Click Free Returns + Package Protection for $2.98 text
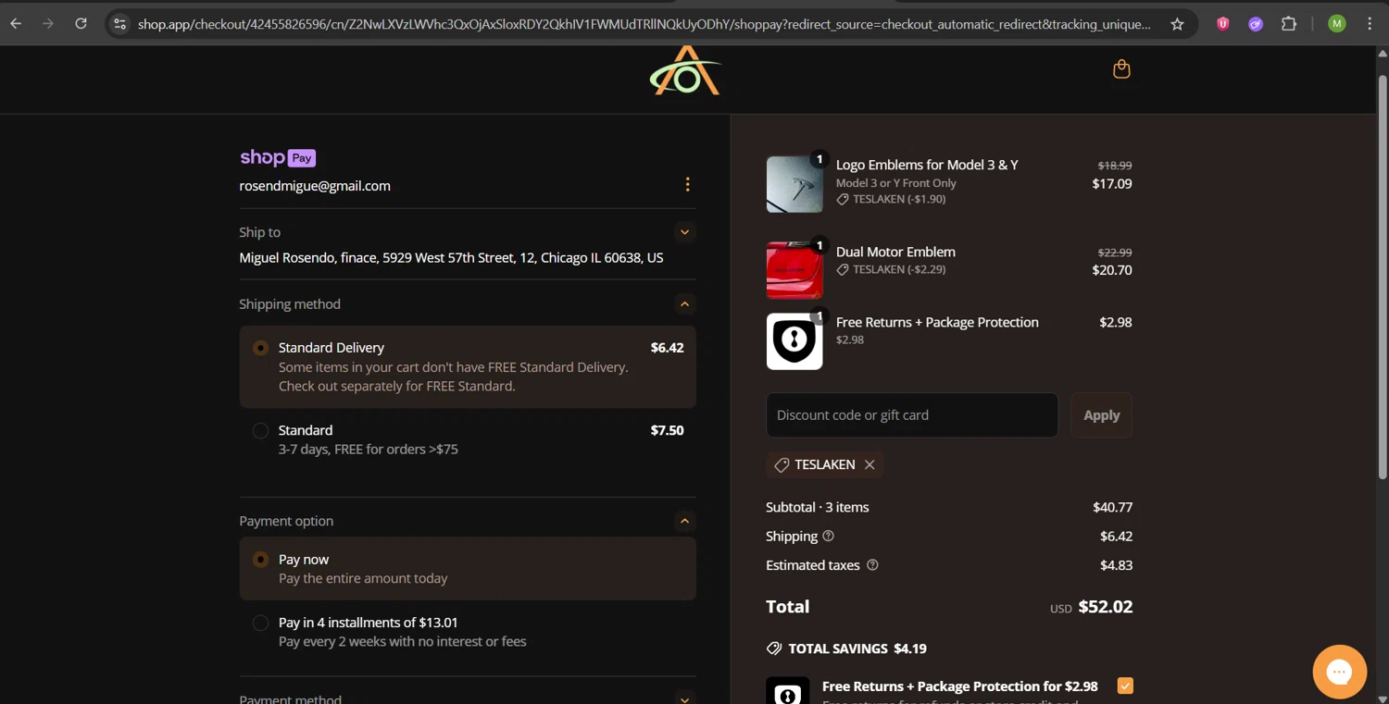The height and width of the screenshot is (704, 1389). 959,686
